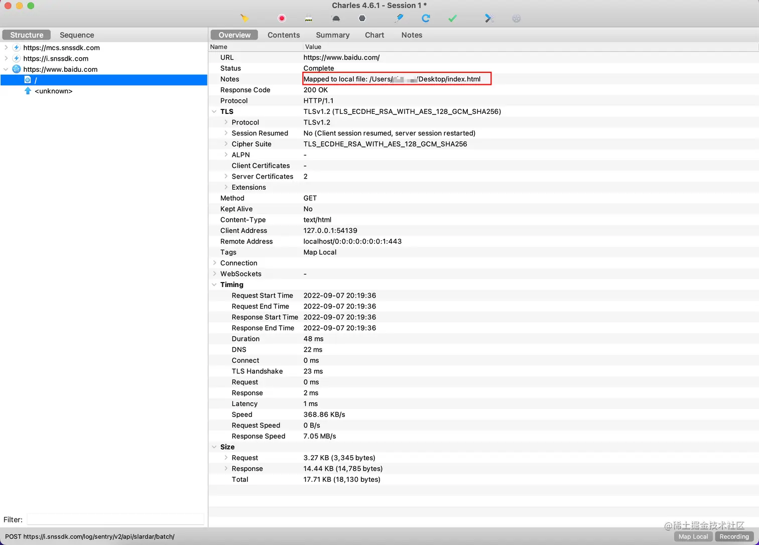This screenshot has height=545, width=759.
Task: Click the Content-Type value text/html
Action: 317,220
